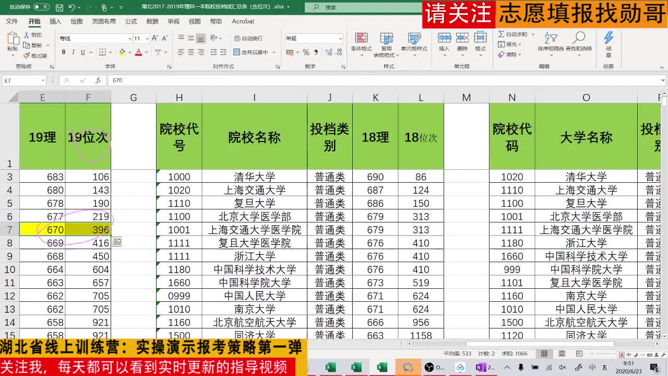Expand the Name Box dropdown for E7
This screenshot has width=668, height=376.
(43, 80)
